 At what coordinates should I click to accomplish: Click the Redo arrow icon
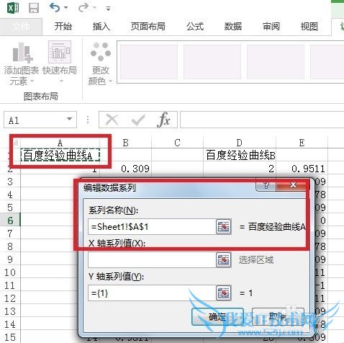83,8
